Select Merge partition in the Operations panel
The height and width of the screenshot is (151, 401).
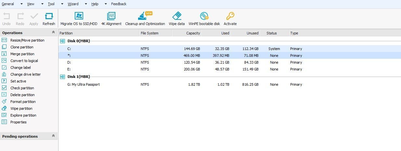click(x=22, y=54)
